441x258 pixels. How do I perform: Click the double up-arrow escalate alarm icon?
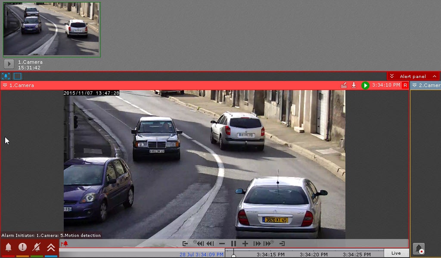51,247
